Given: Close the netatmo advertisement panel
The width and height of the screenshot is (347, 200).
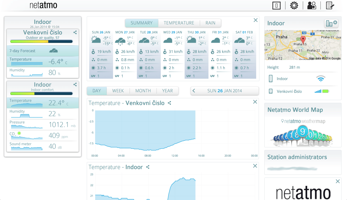Looking at the screenshot, I should (x=338, y=181).
